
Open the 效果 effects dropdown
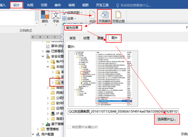[x=69, y=19]
